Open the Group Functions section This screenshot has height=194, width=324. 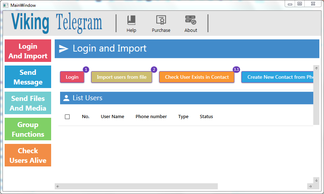[x=28, y=129]
